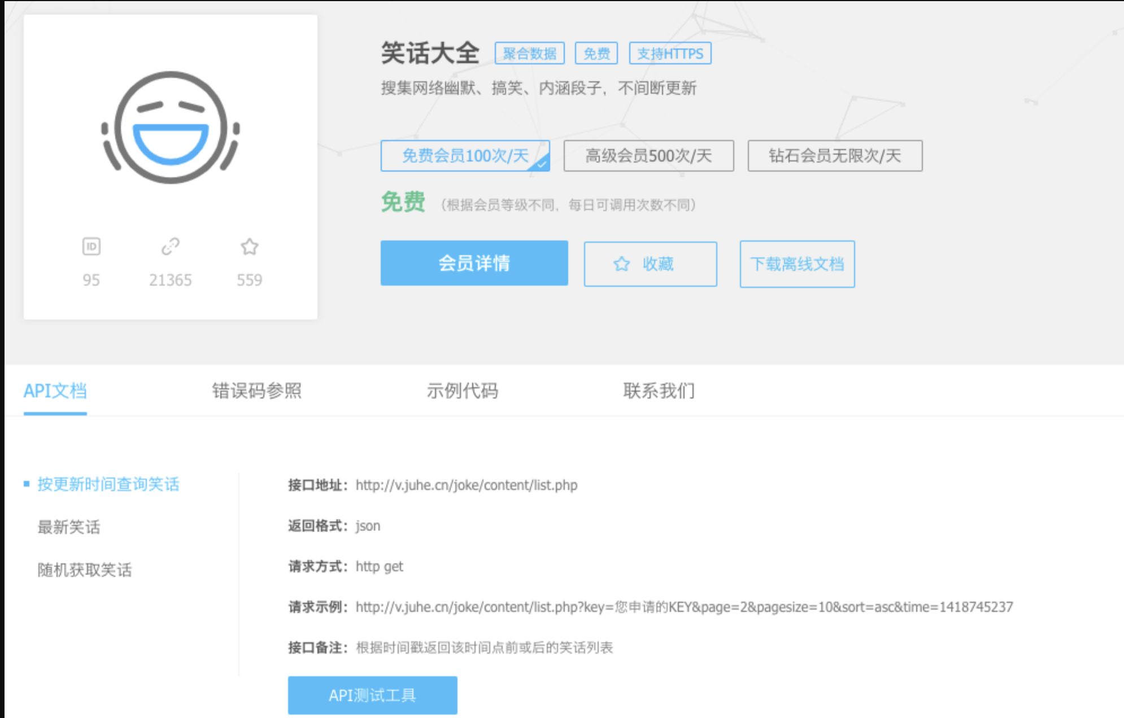Select 最新笑话 in the sidebar list
Viewport: 1124px width, 718px height.
tap(69, 527)
